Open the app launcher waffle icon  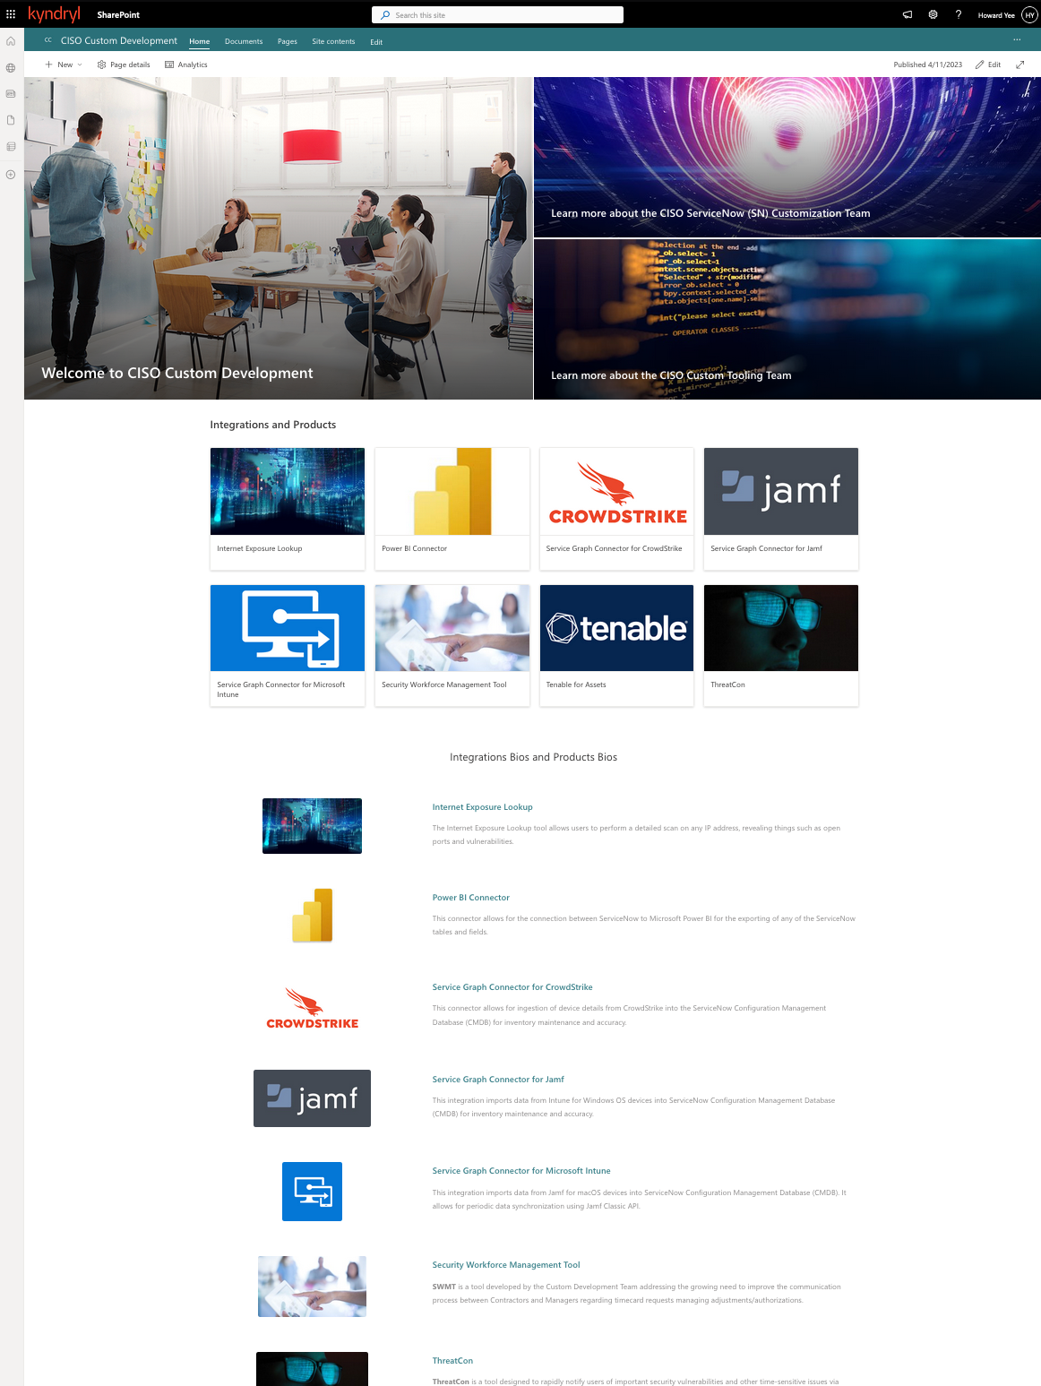tap(11, 14)
